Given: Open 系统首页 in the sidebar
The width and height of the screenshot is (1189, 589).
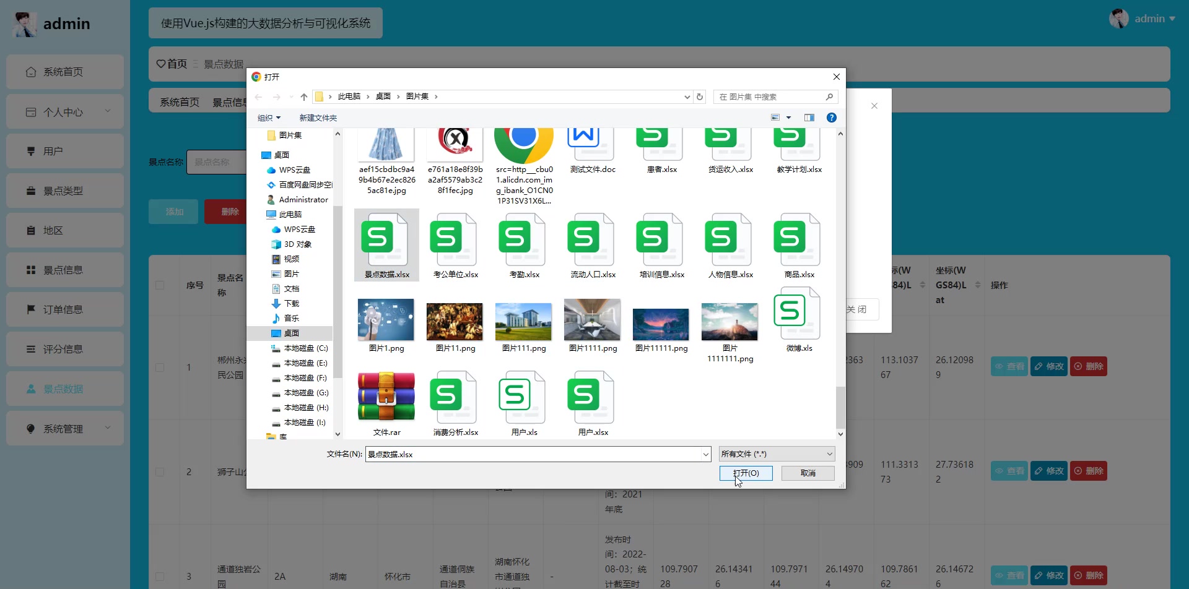Looking at the screenshot, I should 65,72.
